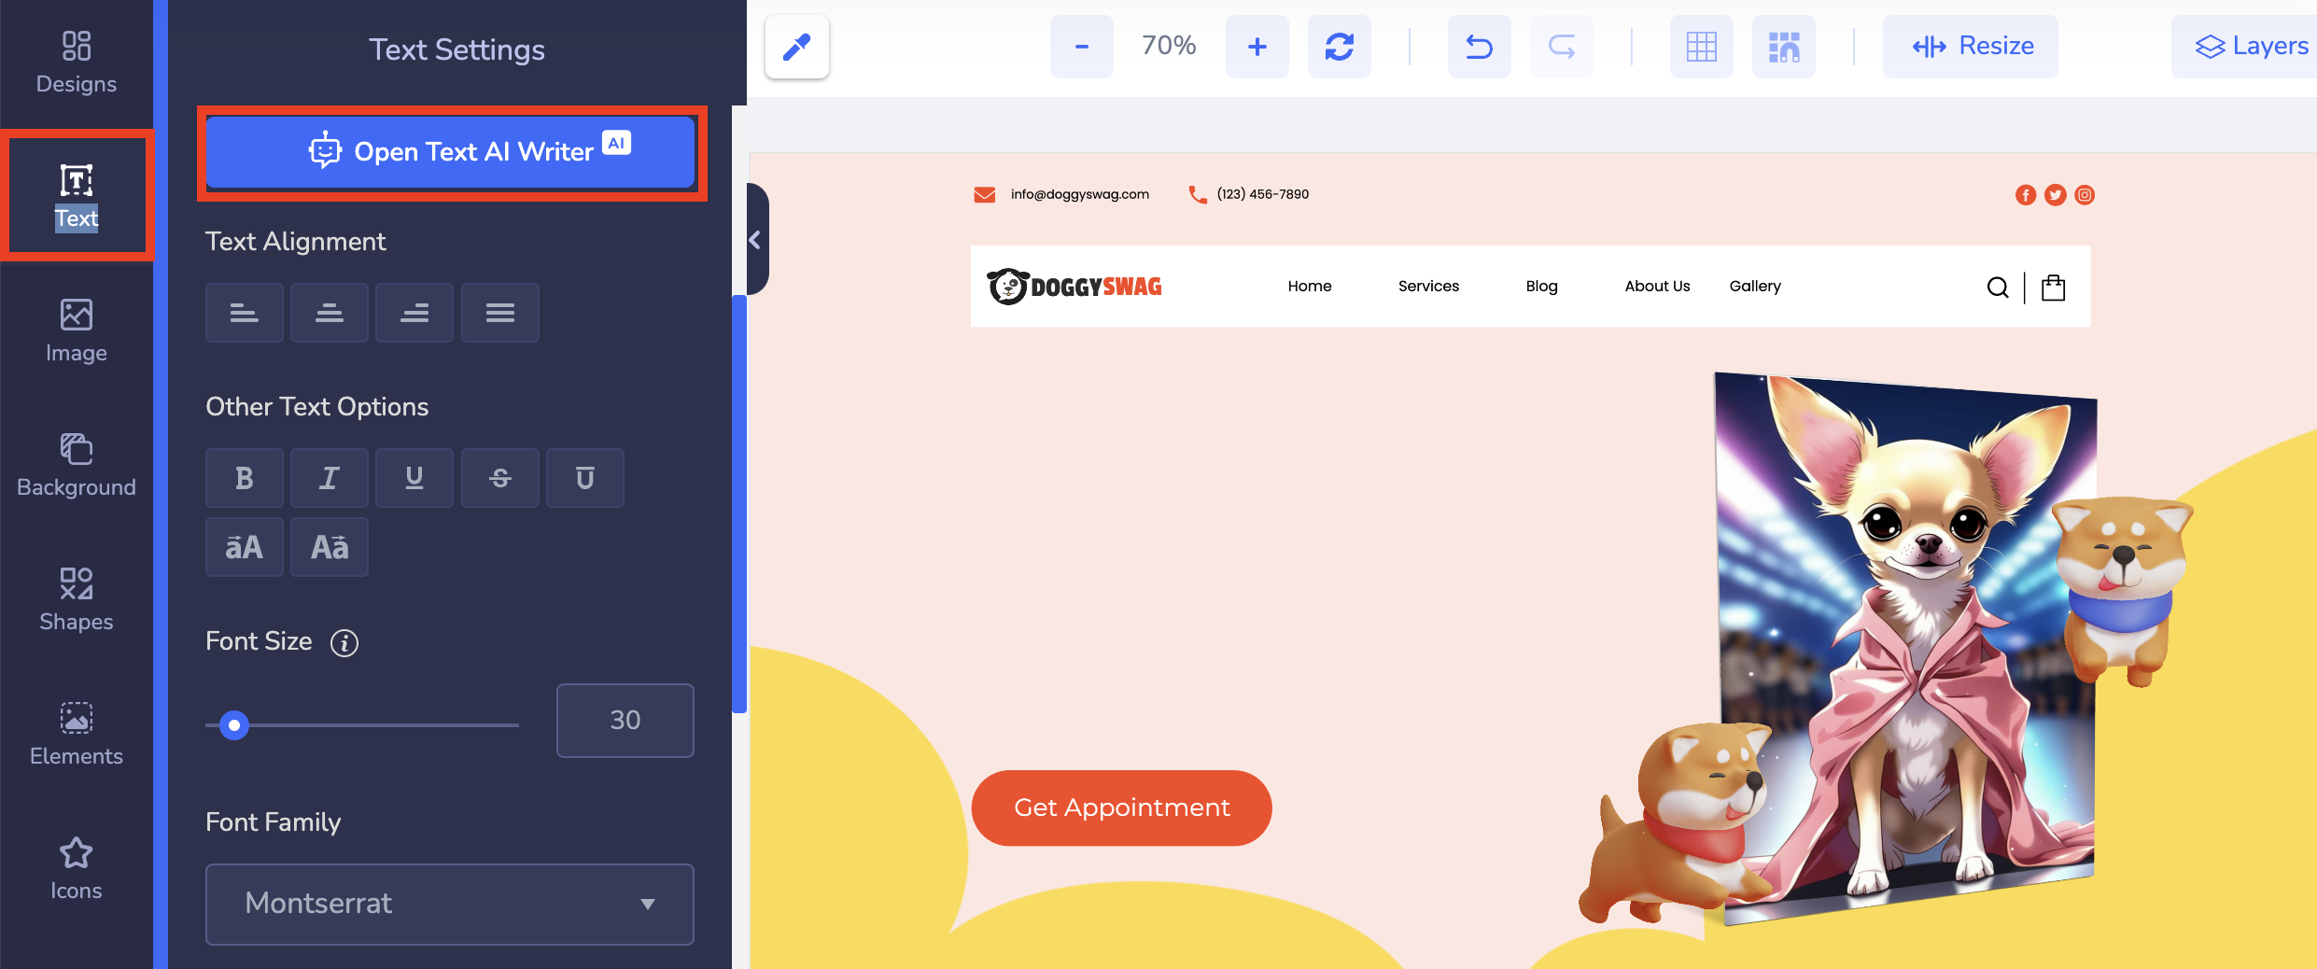Undo the last action
This screenshot has width=2317, height=969.
(1478, 46)
